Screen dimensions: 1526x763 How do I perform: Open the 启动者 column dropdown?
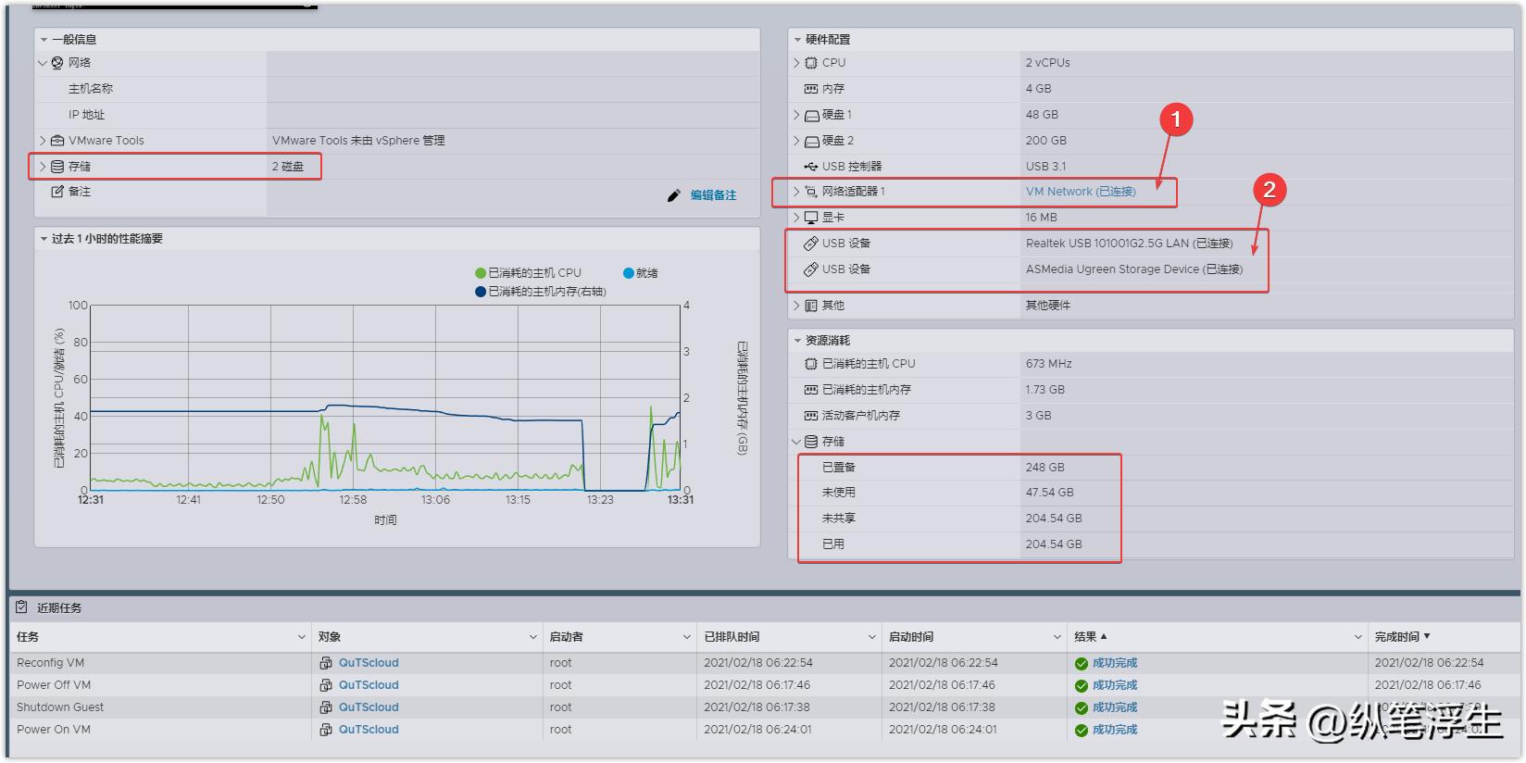pos(687,637)
